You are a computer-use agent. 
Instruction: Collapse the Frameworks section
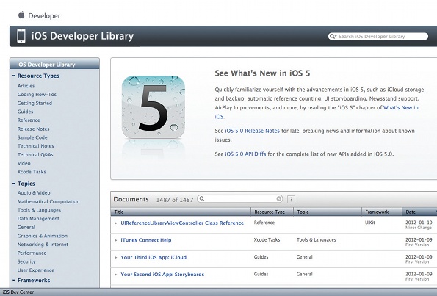[14, 281]
